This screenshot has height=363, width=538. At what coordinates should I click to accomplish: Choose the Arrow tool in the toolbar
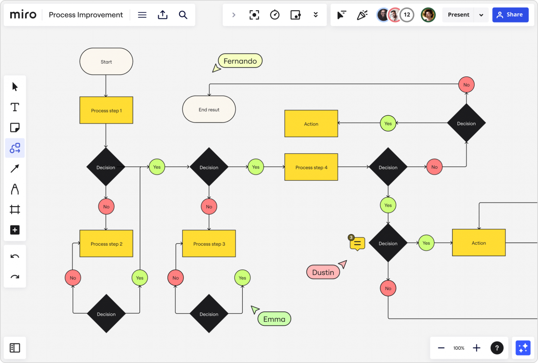15,169
